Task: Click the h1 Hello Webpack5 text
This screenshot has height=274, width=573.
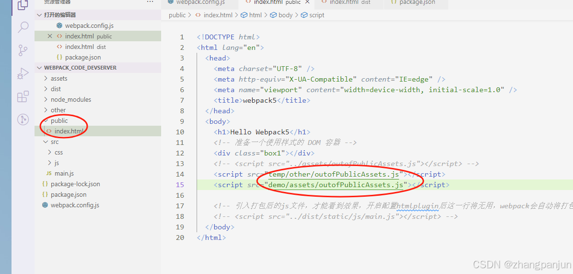Action: [259, 132]
